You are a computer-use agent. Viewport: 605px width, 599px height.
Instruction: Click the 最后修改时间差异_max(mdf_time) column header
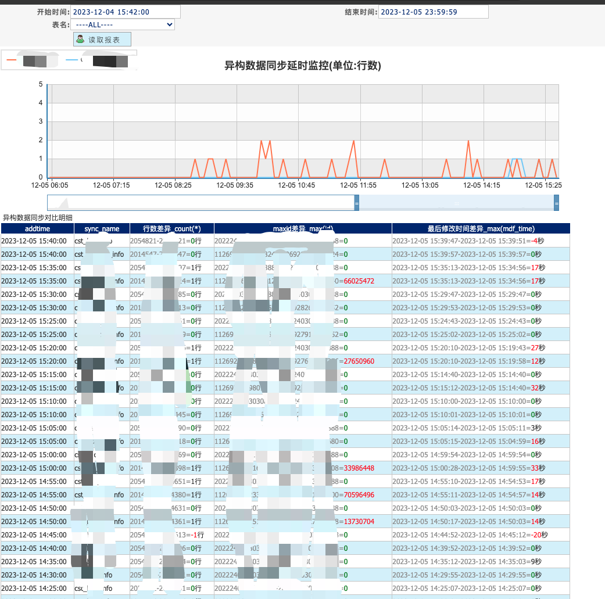[x=481, y=229]
